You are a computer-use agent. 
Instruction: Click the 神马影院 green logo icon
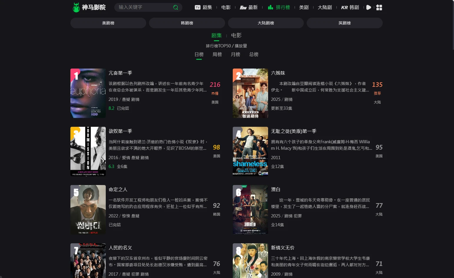[x=76, y=7]
